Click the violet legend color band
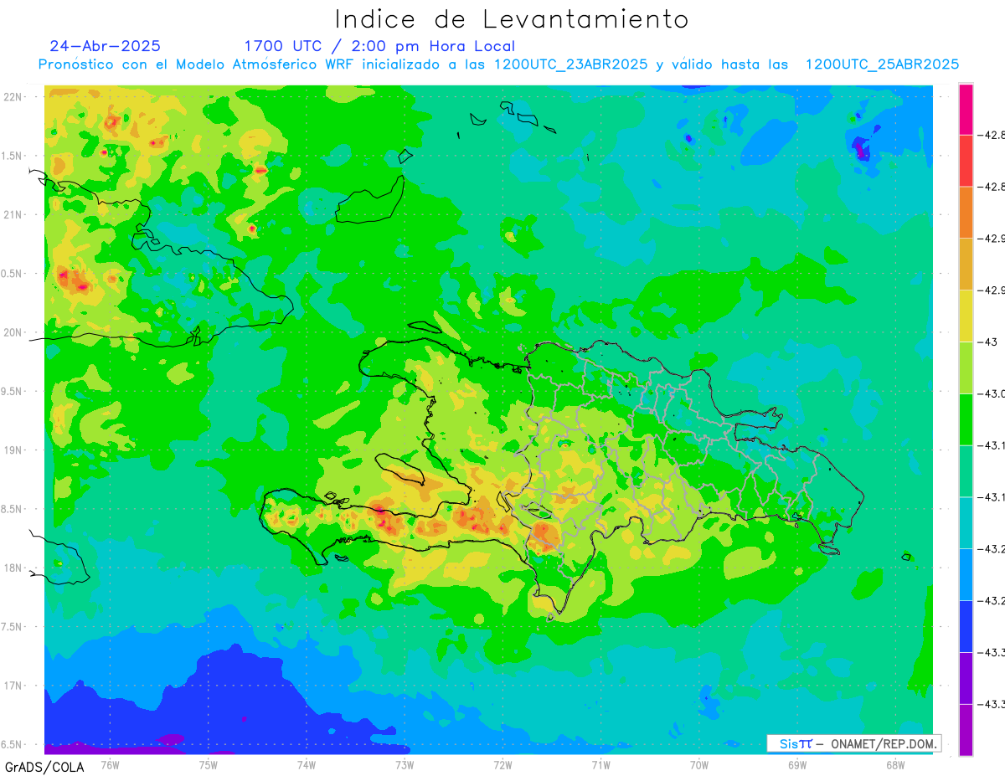 coord(966,678)
